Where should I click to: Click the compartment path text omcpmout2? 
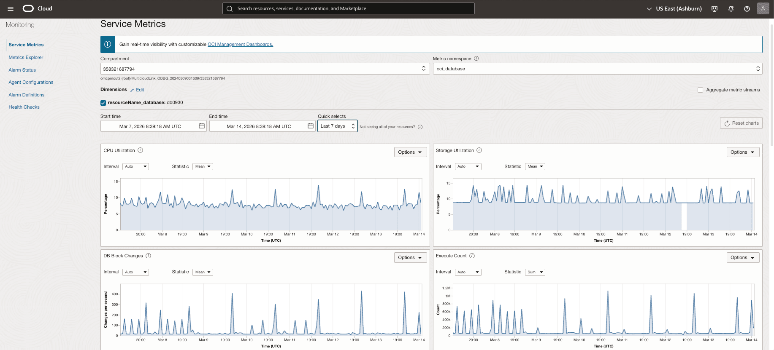point(162,78)
